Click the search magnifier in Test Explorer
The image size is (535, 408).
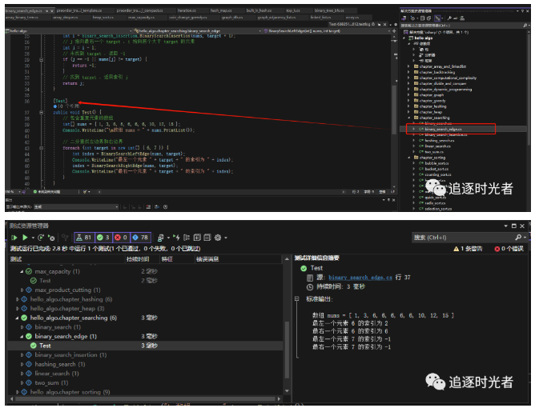click(x=518, y=238)
